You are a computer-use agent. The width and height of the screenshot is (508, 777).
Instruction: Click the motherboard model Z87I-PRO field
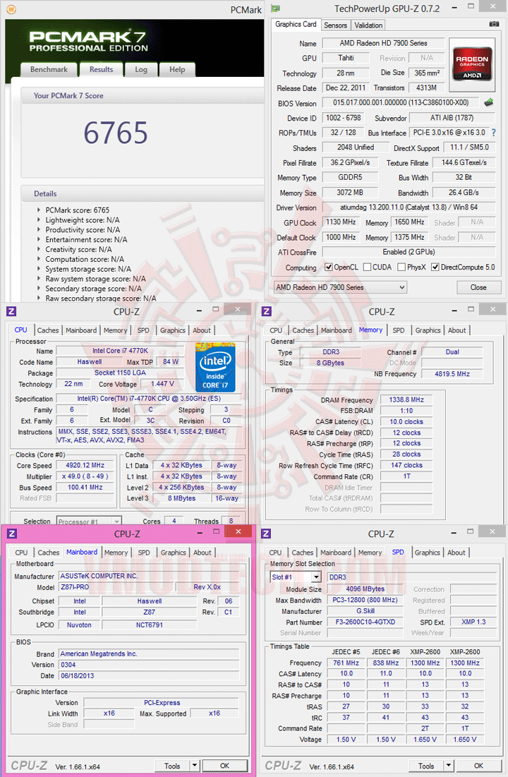tap(116, 587)
